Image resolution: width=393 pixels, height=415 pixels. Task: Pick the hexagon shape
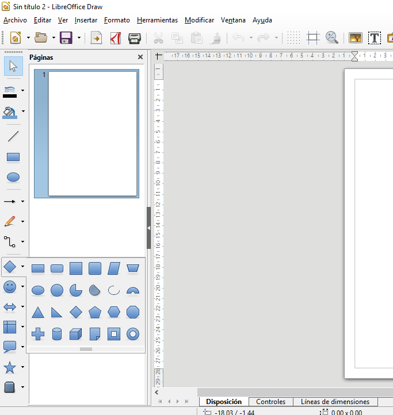click(x=114, y=312)
